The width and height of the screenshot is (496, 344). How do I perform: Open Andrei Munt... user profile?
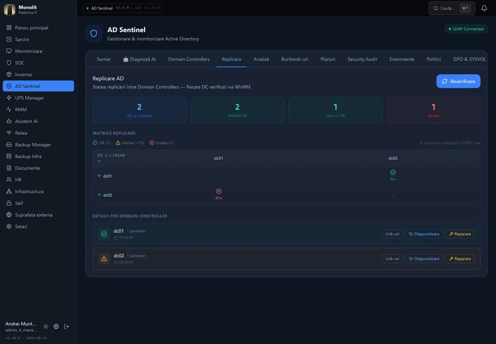pos(21,327)
